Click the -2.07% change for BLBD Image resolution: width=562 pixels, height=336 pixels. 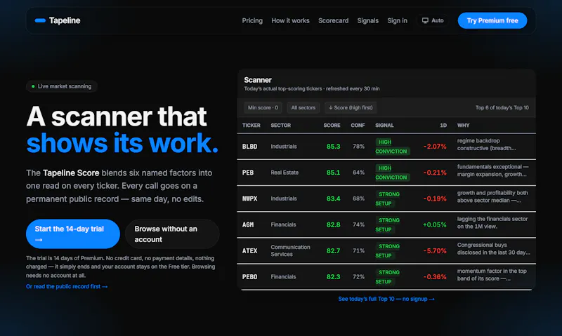click(x=435, y=147)
